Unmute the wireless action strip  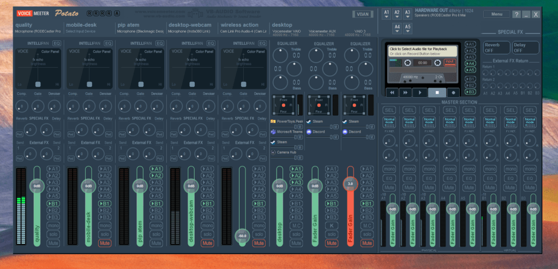(259, 243)
